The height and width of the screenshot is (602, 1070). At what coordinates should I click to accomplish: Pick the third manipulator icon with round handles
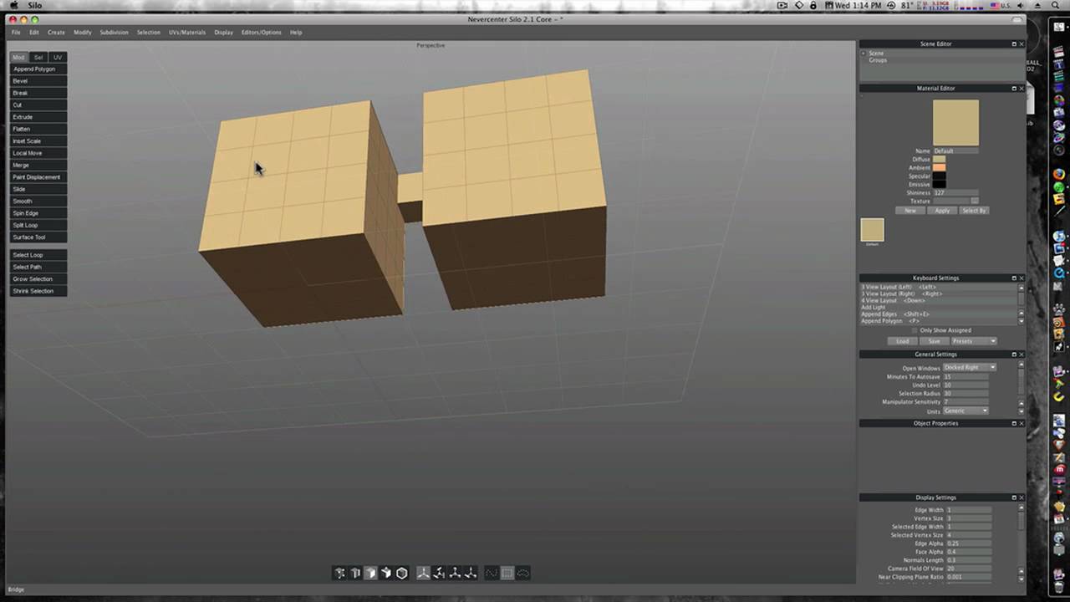tap(455, 573)
